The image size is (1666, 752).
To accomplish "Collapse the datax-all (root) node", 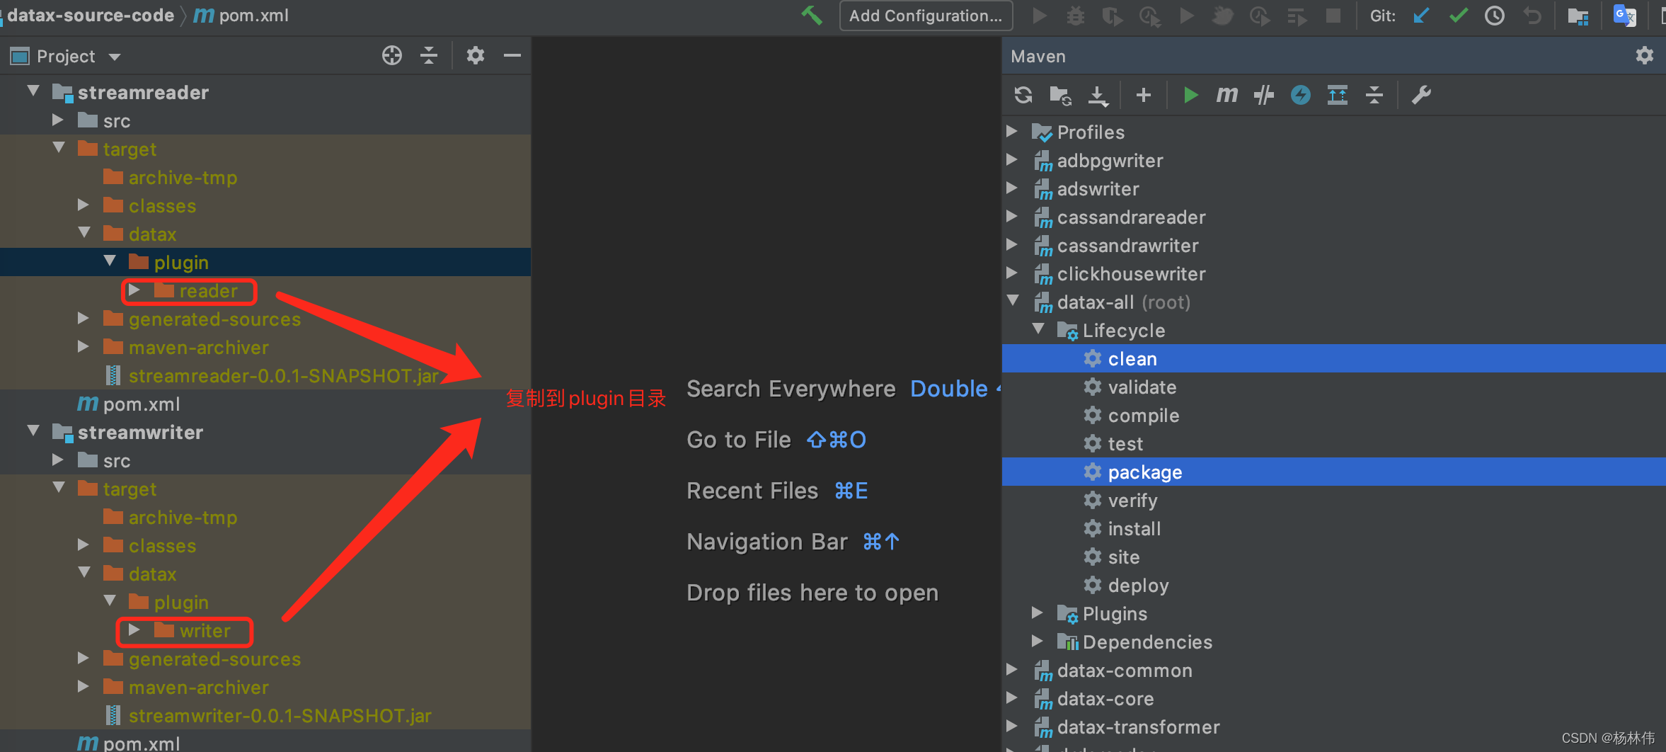I will 1013,301.
